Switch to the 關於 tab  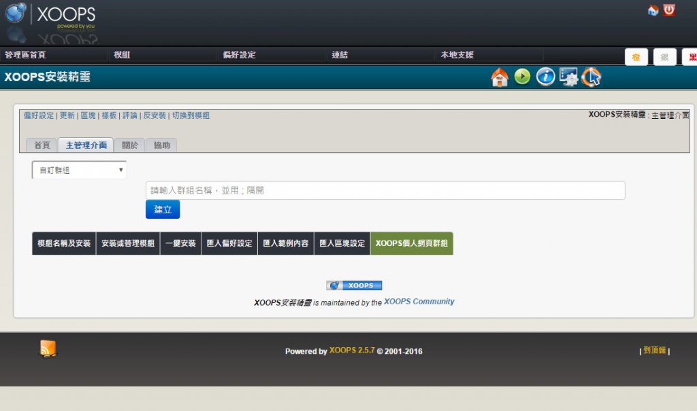pos(129,145)
